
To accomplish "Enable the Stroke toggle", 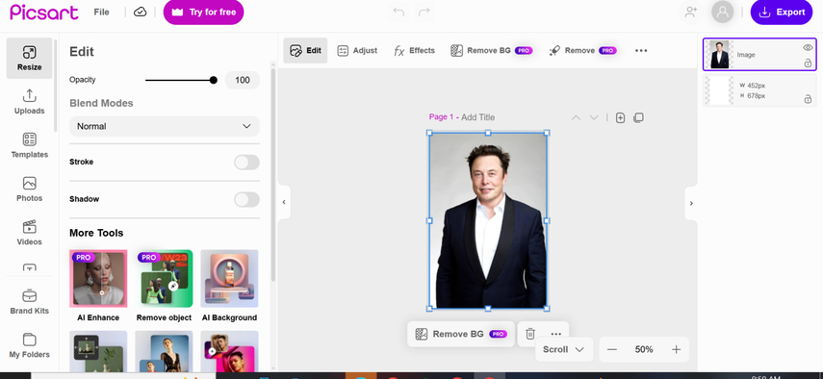I will pyautogui.click(x=246, y=163).
